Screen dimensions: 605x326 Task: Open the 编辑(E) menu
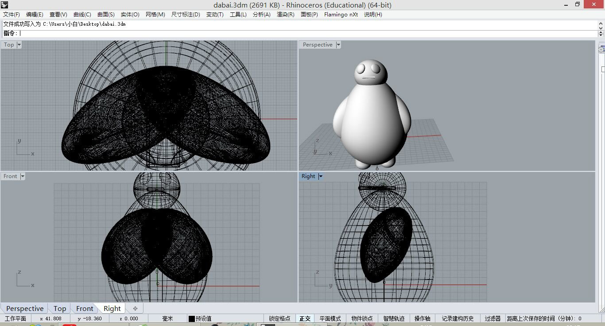click(x=35, y=15)
